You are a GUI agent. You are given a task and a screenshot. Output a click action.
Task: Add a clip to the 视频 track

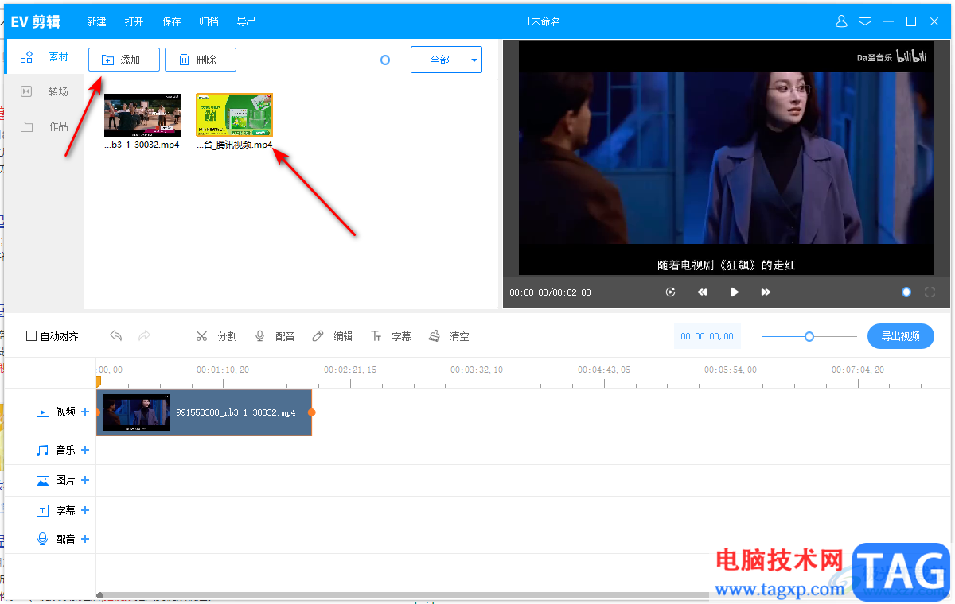pos(85,412)
